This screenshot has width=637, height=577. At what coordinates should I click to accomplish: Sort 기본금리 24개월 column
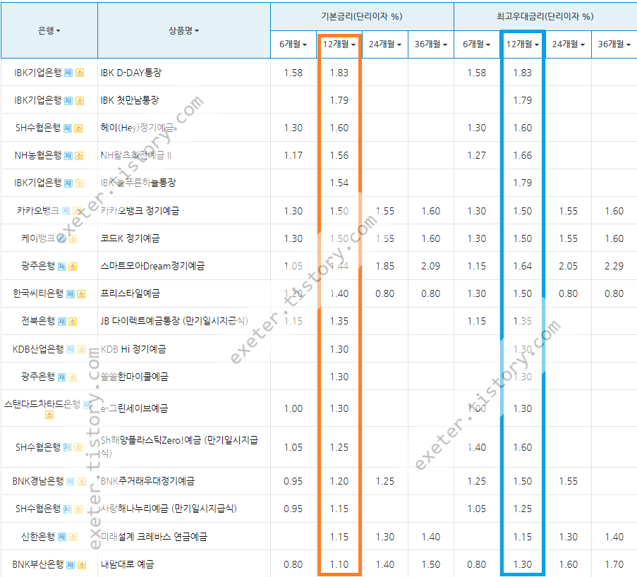point(384,44)
